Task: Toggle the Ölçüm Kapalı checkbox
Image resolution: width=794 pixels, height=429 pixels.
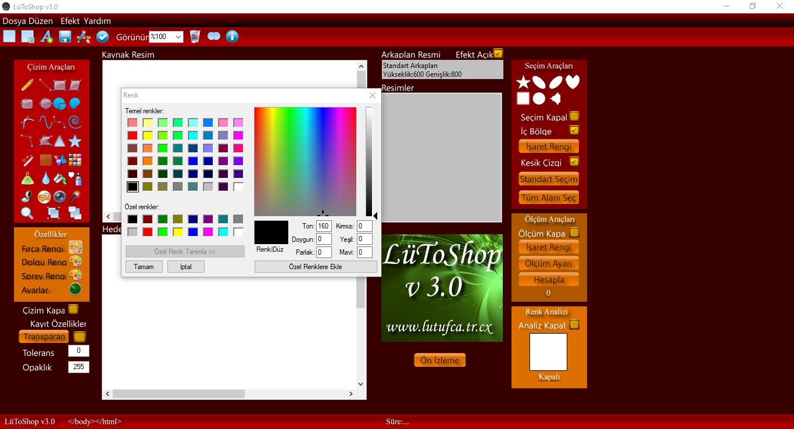Action: point(574,233)
